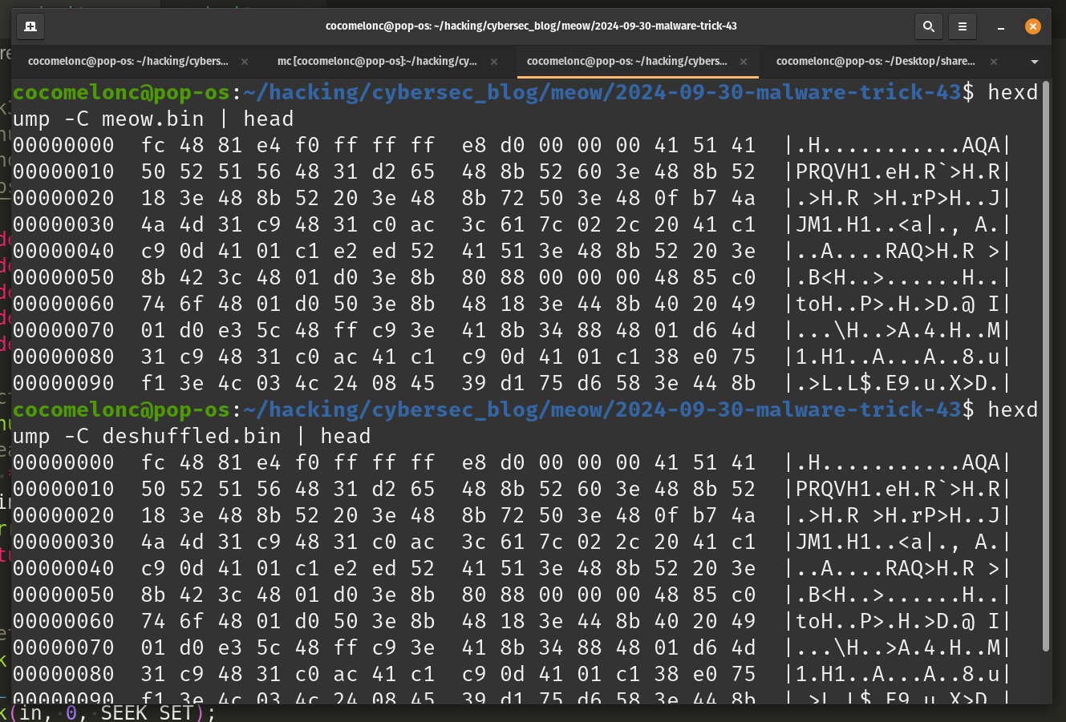Screen dimensions: 1066x722
Task: Close the first terminal tab
Action: [245, 62]
